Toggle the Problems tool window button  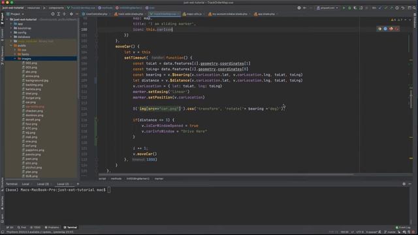point(52,227)
